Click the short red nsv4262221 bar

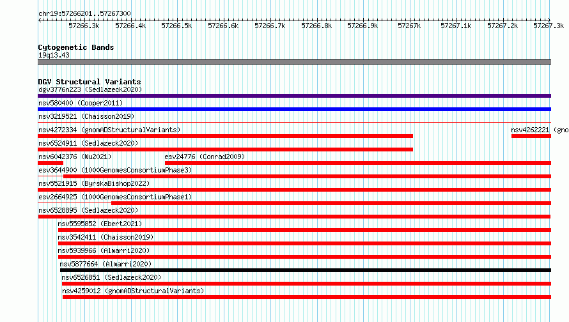tap(531, 136)
